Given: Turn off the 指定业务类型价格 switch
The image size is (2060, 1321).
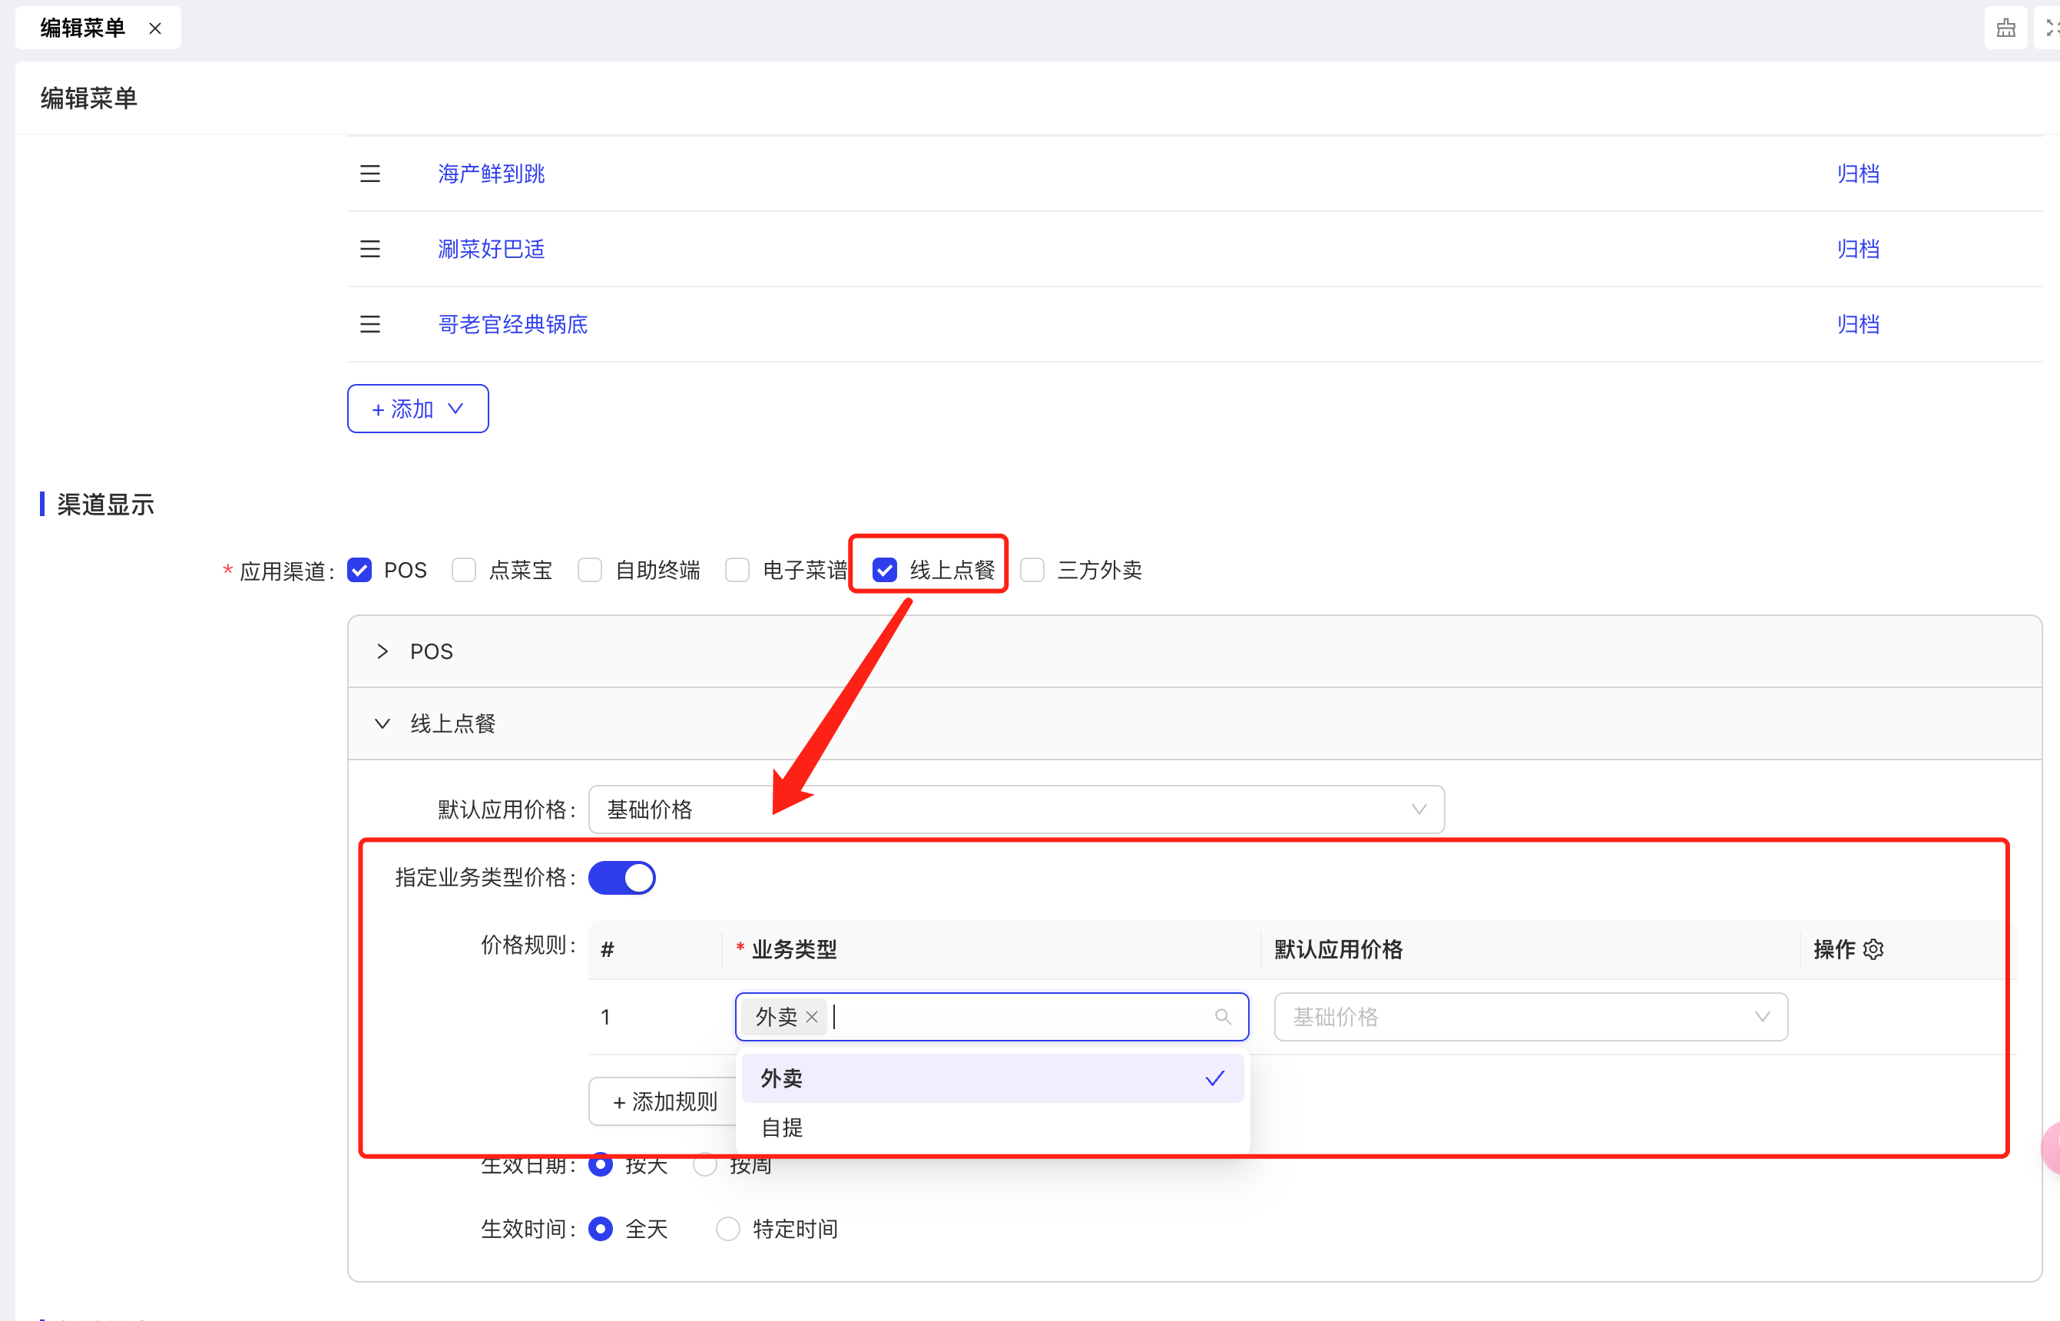Looking at the screenshot, I should coord(622,879).
